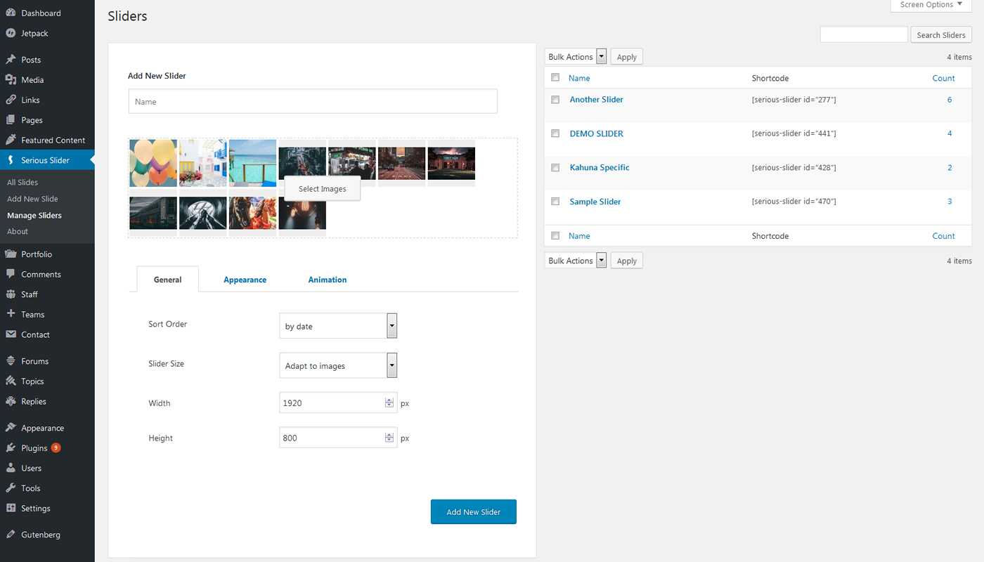The image size is (984, 562).
Task: Click the bottom Apply button
Action: click(x=626, y=261)
